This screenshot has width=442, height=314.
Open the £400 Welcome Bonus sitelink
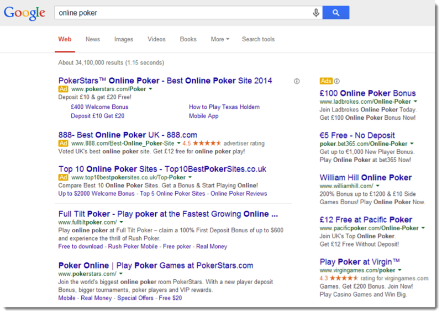(x=99, y=107)
